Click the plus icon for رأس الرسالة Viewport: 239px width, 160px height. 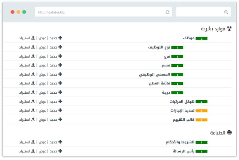60,151
